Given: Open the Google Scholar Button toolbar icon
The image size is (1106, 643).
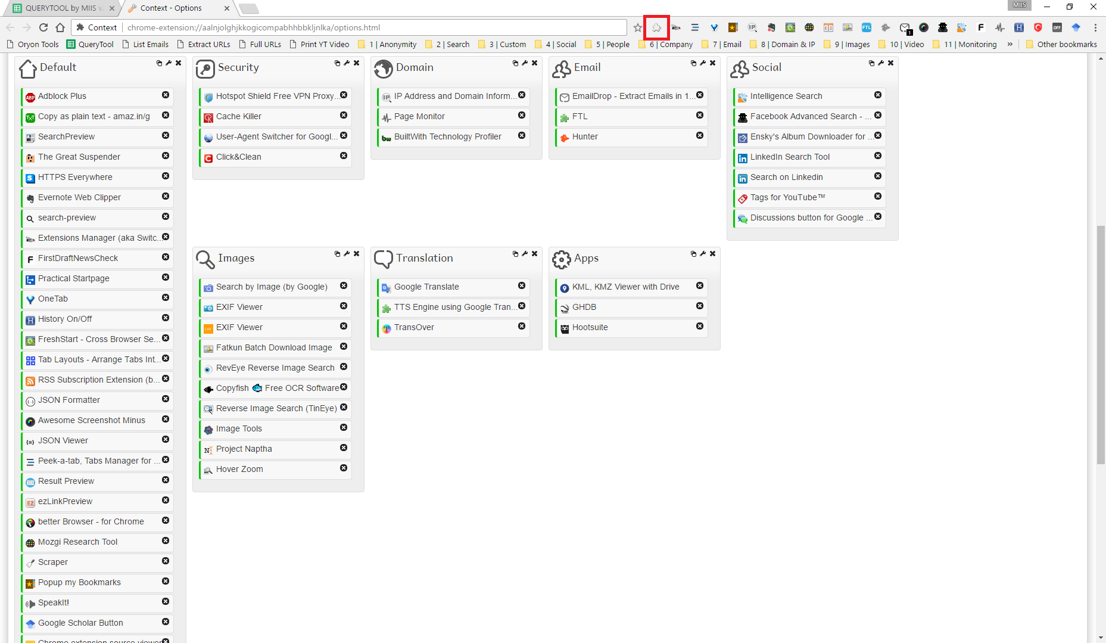Looking at the screenshot, I should (1076, 27).
